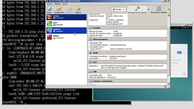The image size is (194, 109).
Task: Open the Pantalla section header
Action: tap(128, 28)
